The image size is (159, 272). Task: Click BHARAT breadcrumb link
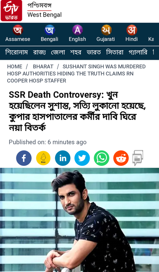[43, 66]
